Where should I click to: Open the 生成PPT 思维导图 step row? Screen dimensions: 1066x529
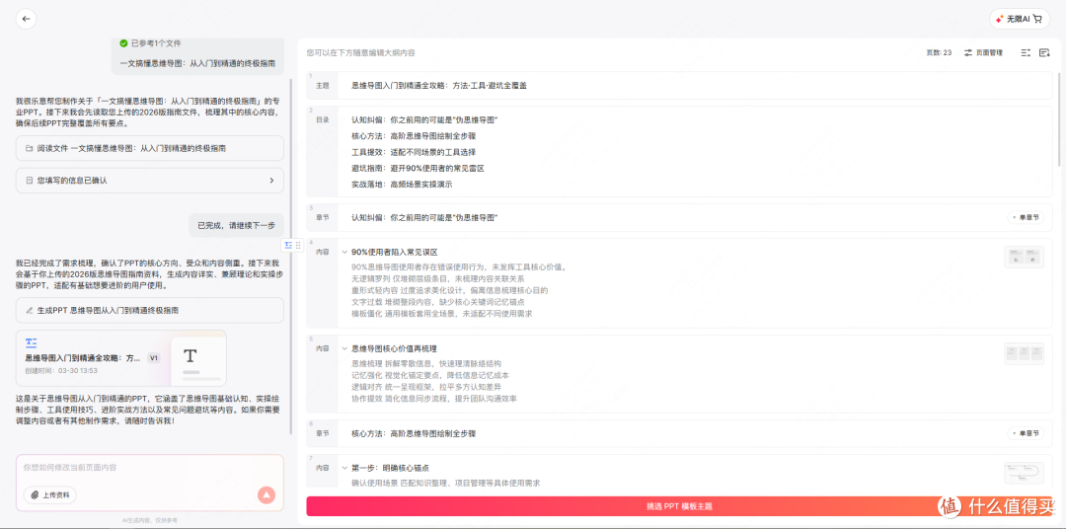150,310
